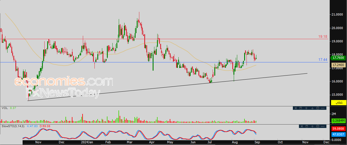The width and height of the screenshot is (347, 145).
Task: Toggle the yellow خطي linear scale button
Action: click(338, 102)
